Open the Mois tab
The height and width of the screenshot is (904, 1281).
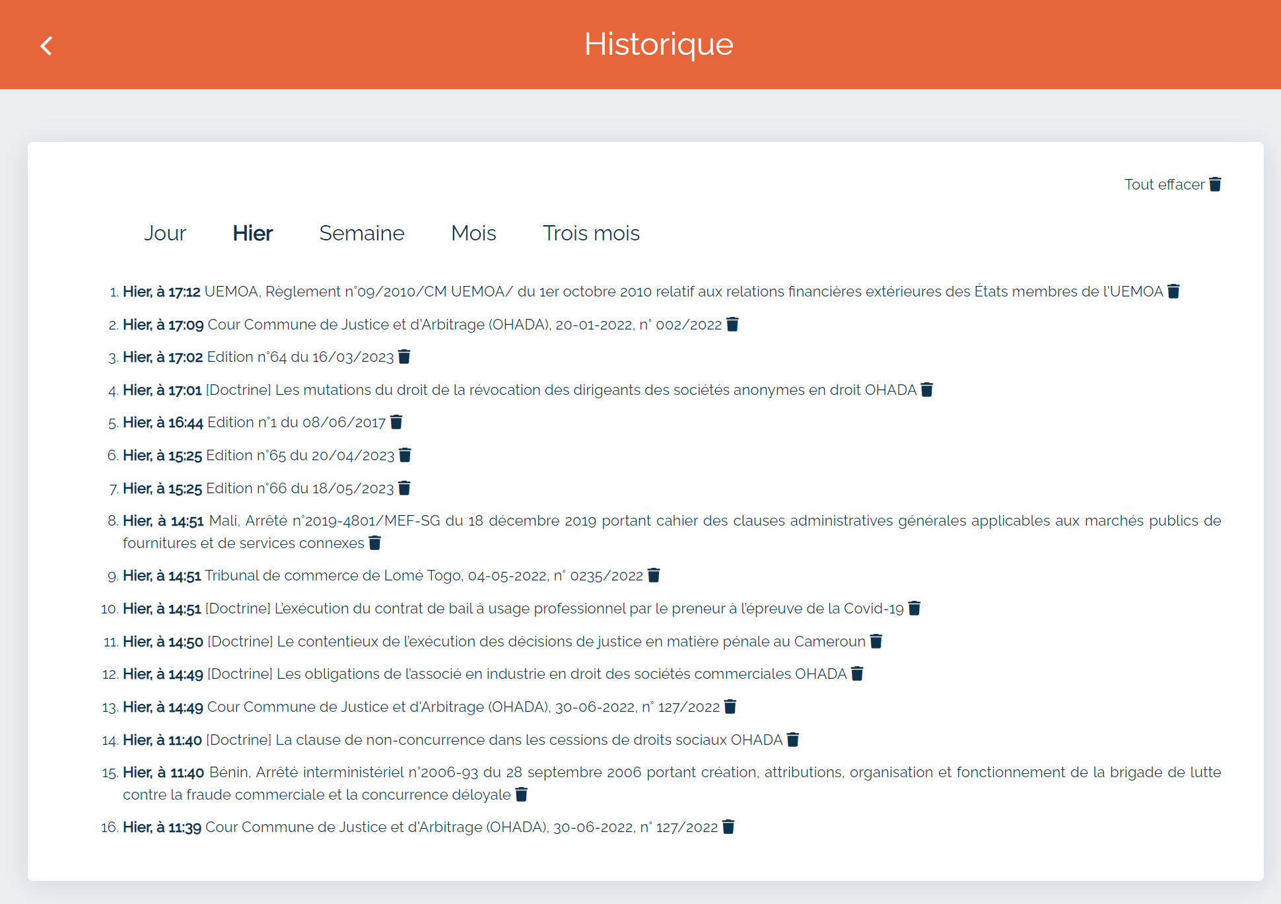pos(473,233)
